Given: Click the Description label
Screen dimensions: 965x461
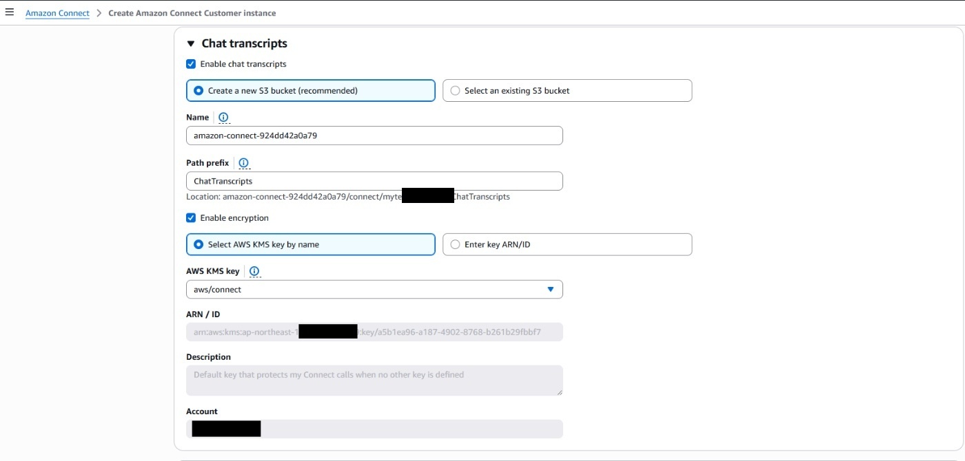Looking at the screenshot, I should pyautogui.click(x=208, y=357).
